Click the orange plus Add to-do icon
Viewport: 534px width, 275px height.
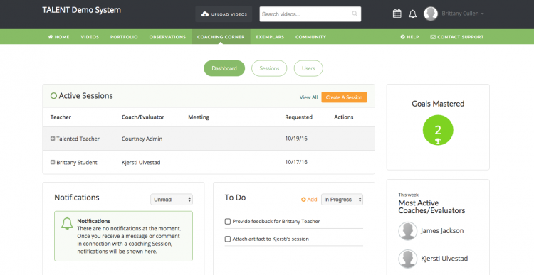point(303,200)
